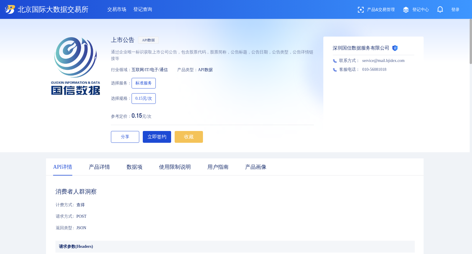Click the 收藏 button
The image size is (472, 254).
pyautogui.click(x=189, y=137)
